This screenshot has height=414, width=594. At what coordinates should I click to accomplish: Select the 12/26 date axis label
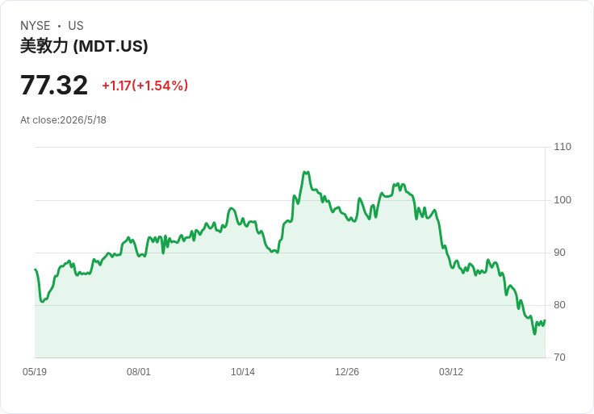[x=346, y=371]
